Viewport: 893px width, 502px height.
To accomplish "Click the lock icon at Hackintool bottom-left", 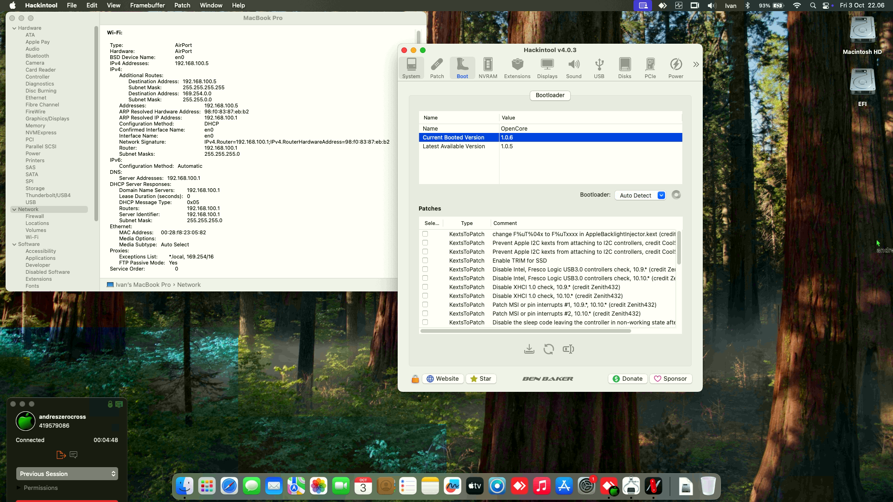I will [415, 379].
